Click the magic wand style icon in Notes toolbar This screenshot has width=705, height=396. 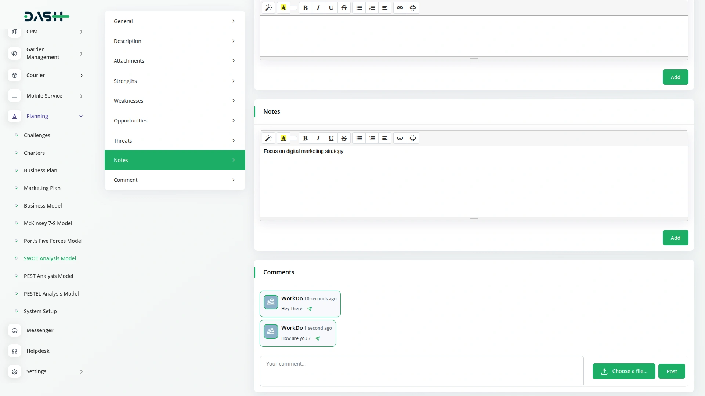[268, 138]
